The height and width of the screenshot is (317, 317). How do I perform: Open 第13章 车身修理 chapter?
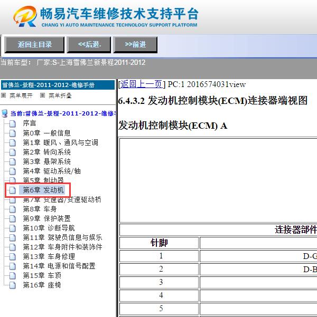[49, 256]
